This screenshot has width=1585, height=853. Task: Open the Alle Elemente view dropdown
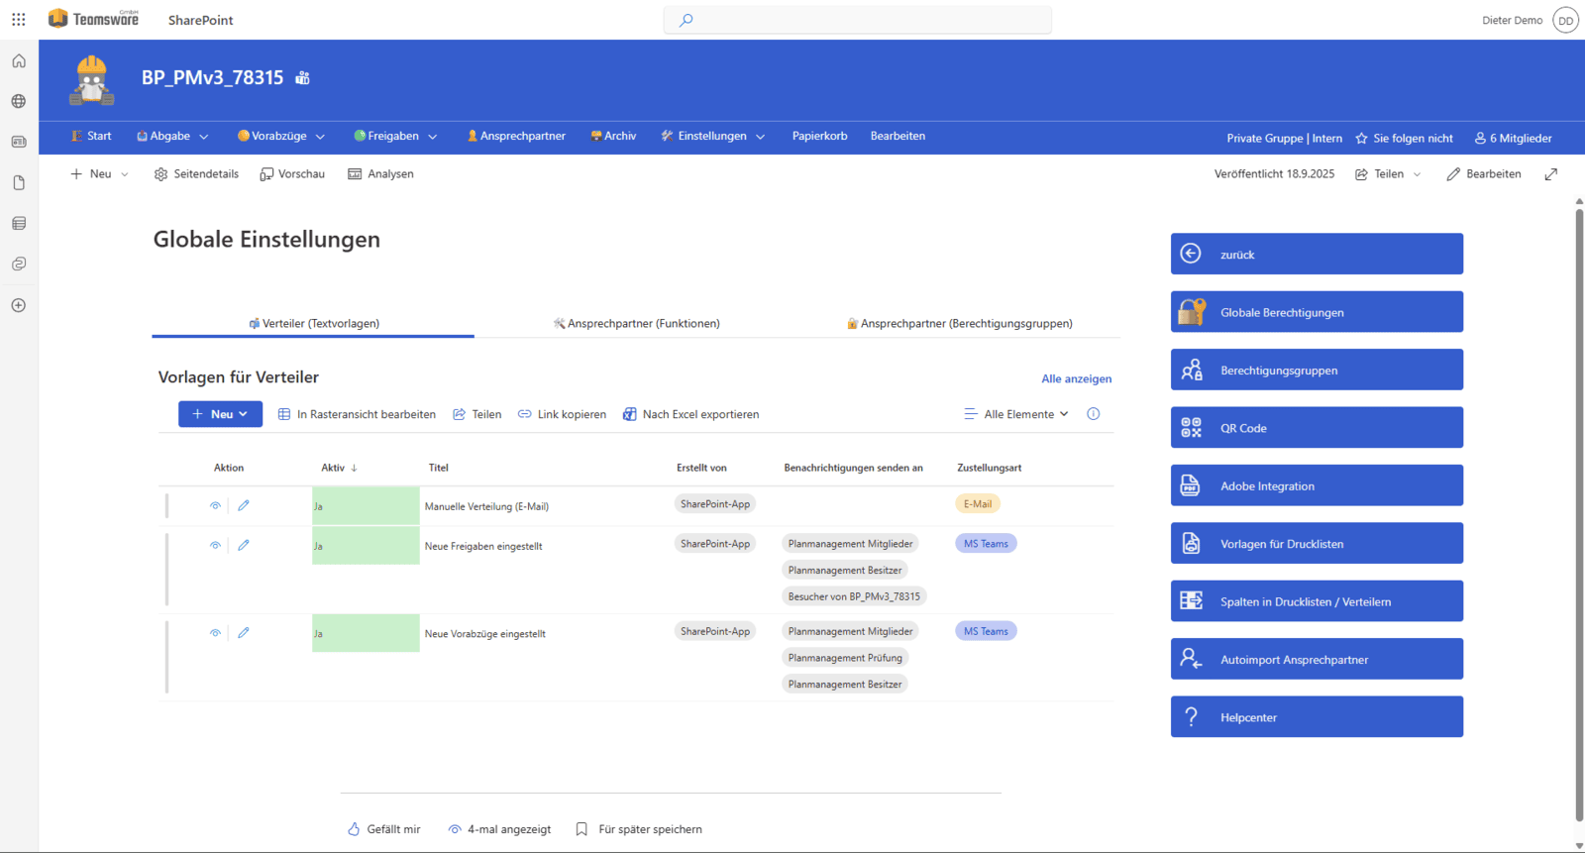1017,414
